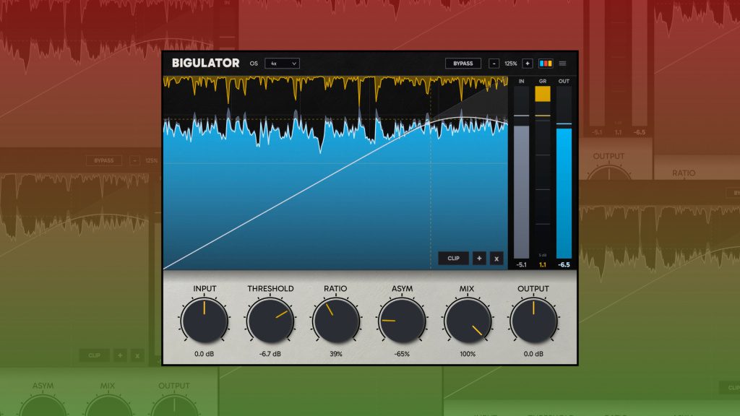Click the OUT meter reading -6.5
The image size is (740, 416).
click(x=564, y=264)
